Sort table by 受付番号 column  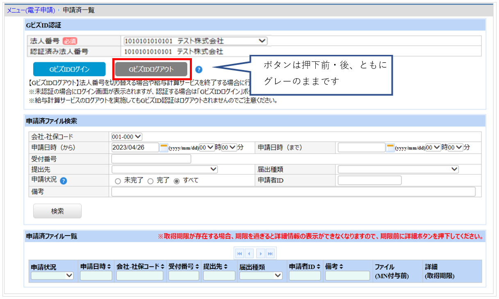point(197,267)
